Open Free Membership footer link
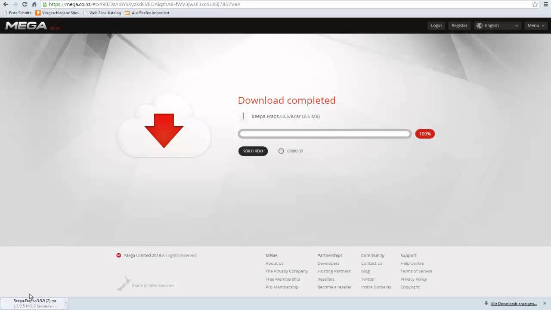The height and width of the screenshot is (310, 551). tap(283, 279)
